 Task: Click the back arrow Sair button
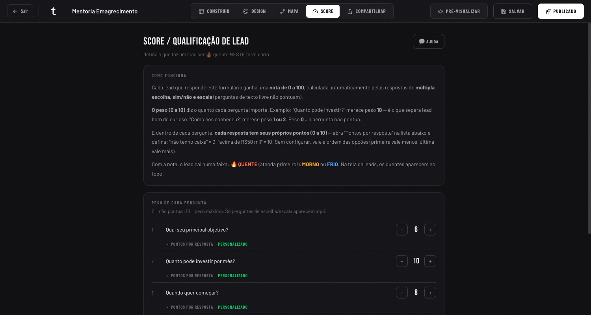coord(20,11)
